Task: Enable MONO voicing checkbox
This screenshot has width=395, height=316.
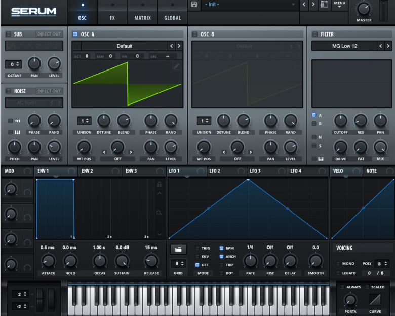Action: (x=338, y=263)
